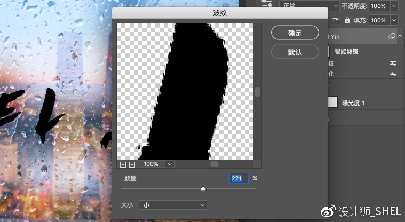Open blending options for the second smart filter
This screenshot has width=405, height=222.
(393, 74)
